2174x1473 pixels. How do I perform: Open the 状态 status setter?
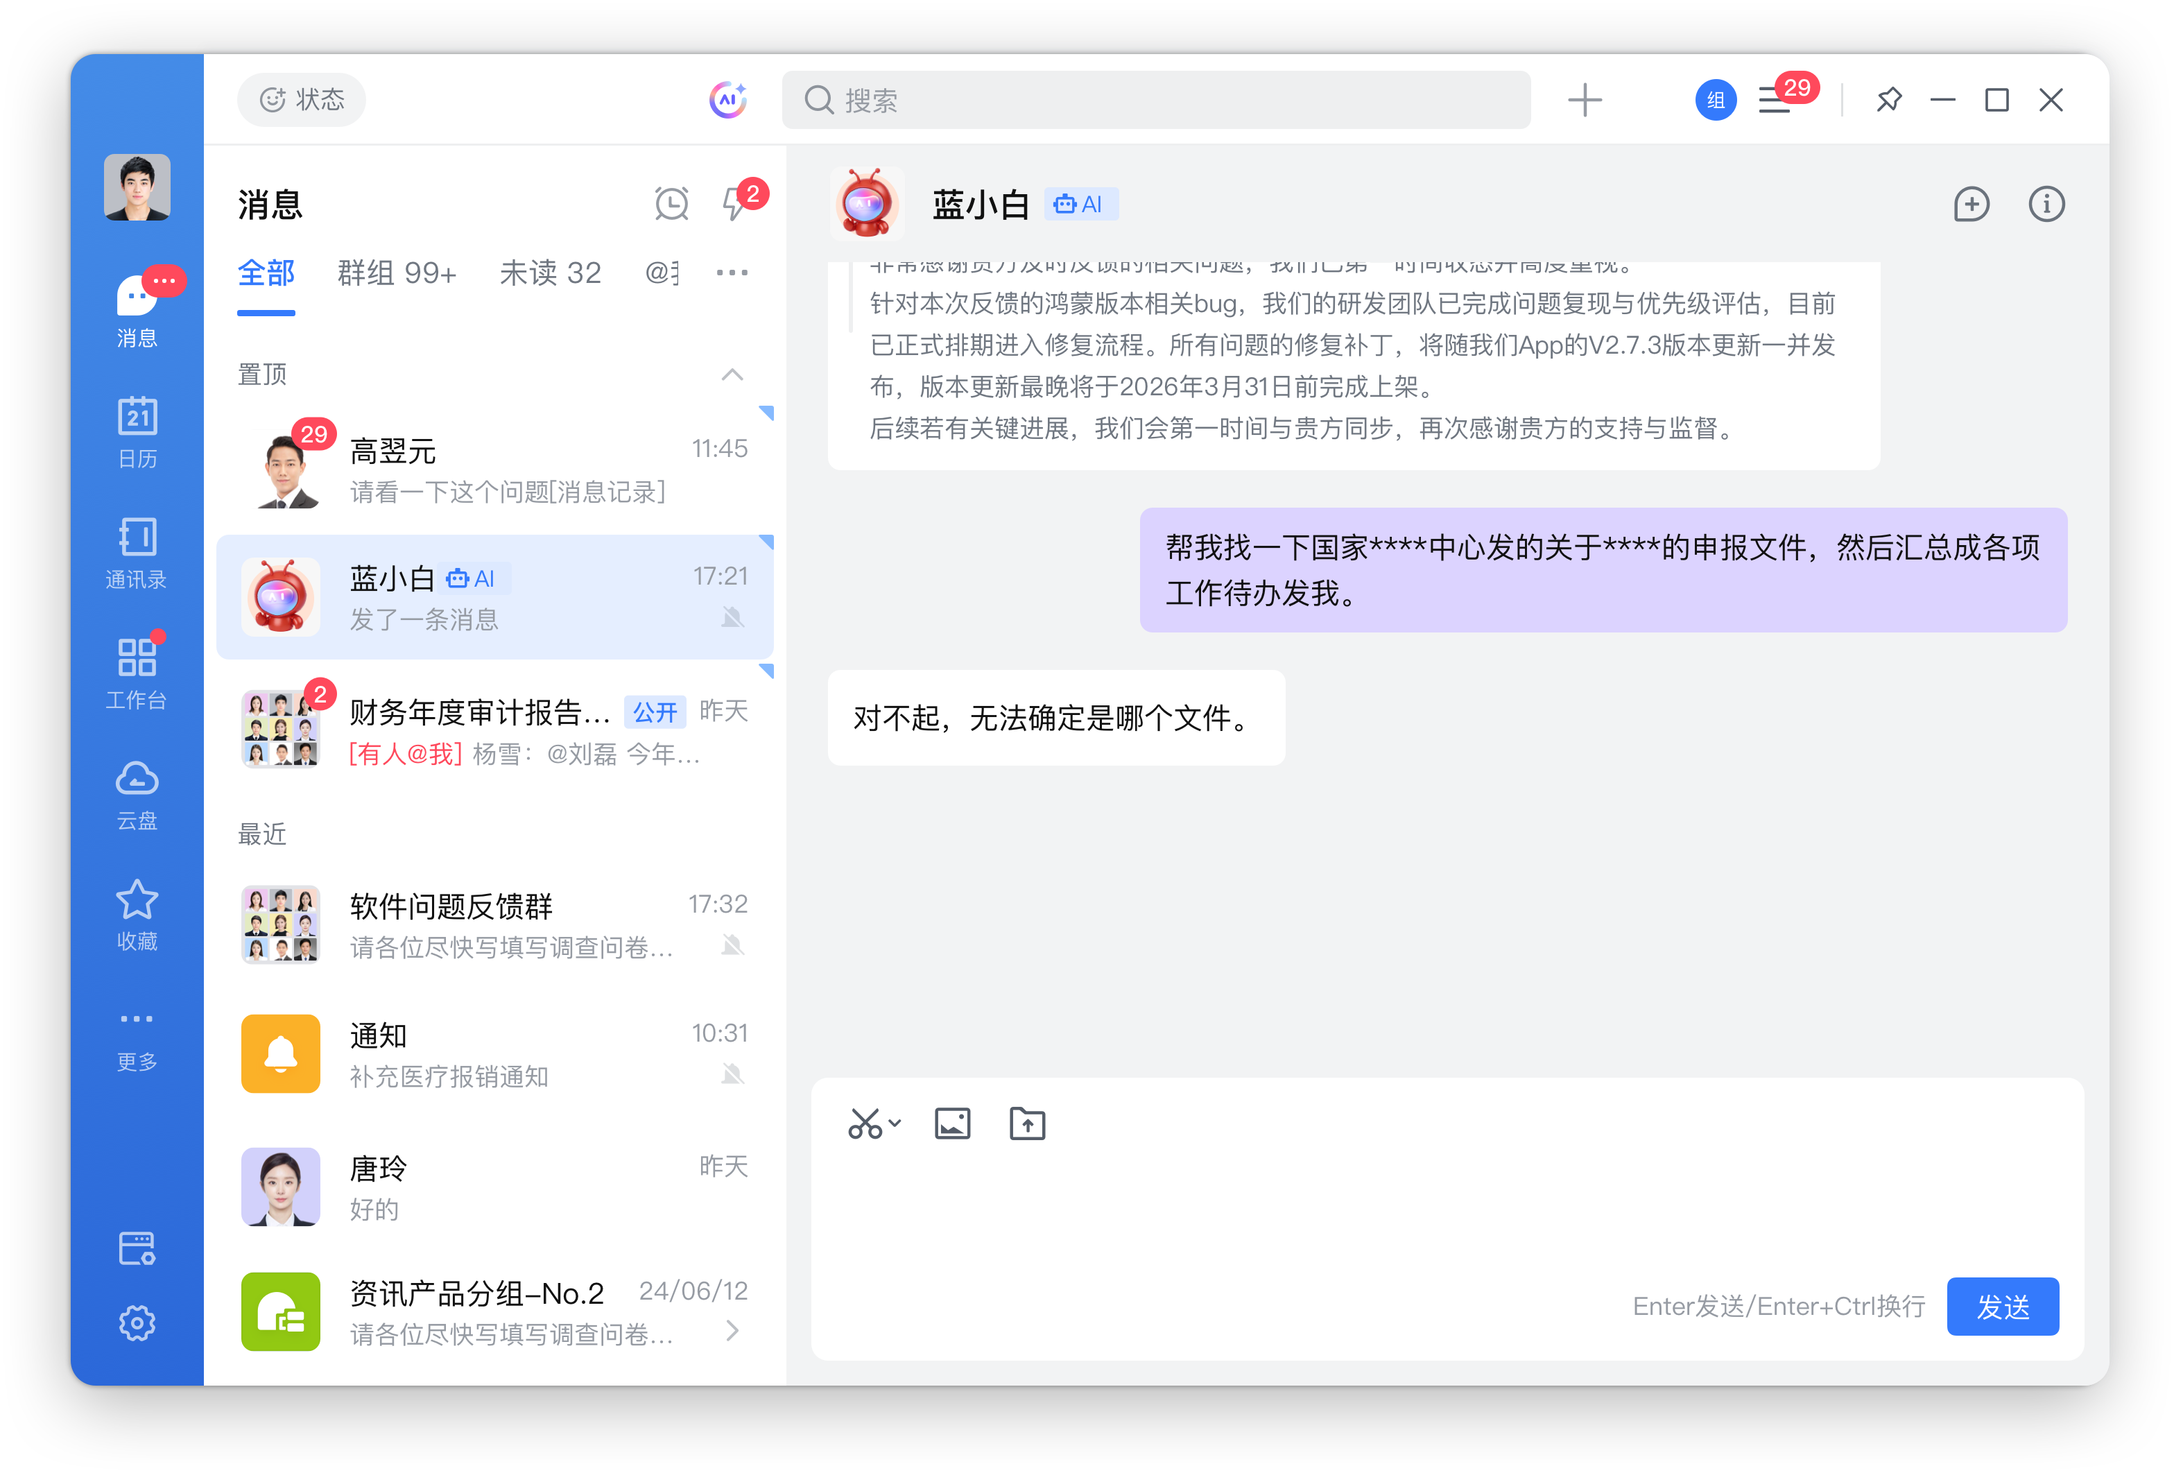(301, 100)
